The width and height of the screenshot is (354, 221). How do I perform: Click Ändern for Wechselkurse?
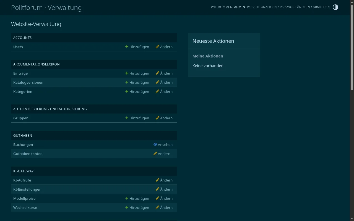(164, 207)
